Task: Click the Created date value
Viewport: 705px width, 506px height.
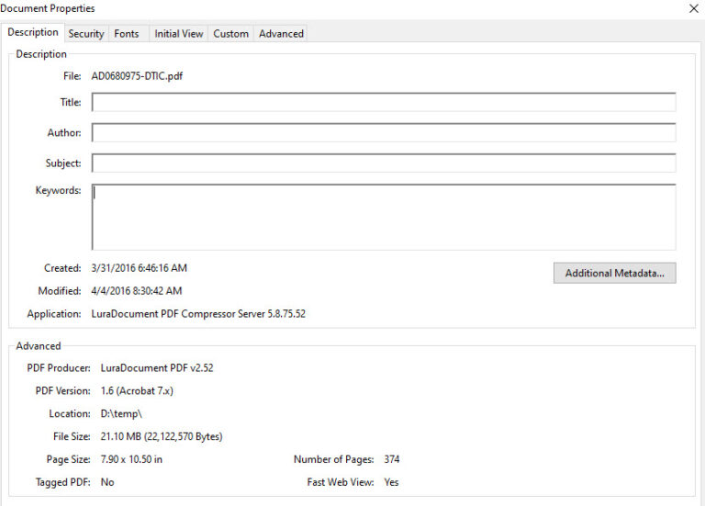Action: coord(139,268)
